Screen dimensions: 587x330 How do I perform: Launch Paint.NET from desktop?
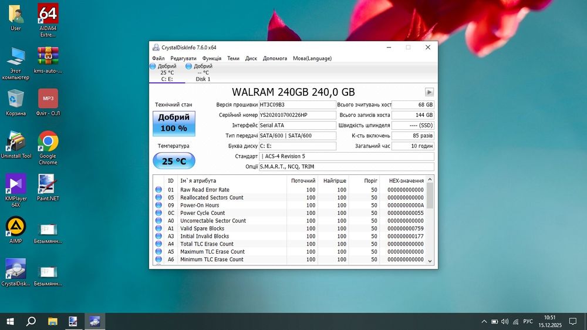[x=48, y=187]
